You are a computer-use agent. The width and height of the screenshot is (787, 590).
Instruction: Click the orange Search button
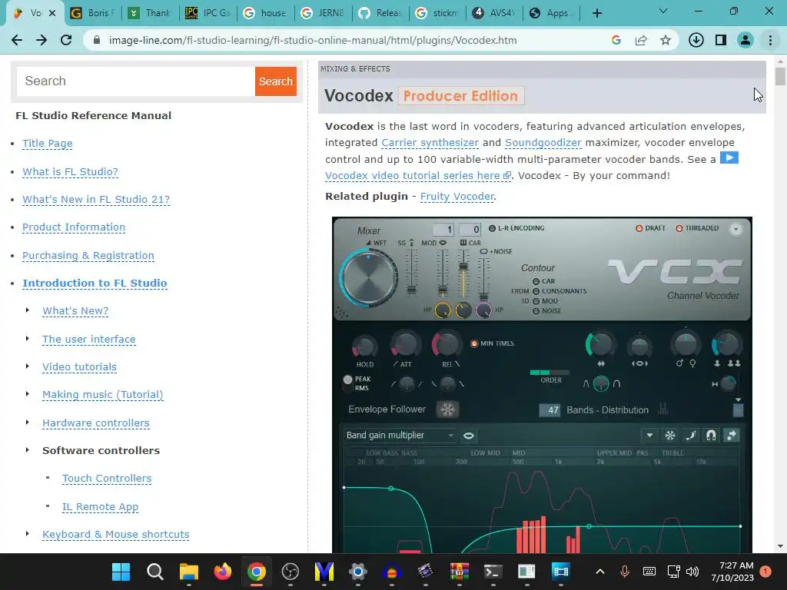(x=276, y=81)
